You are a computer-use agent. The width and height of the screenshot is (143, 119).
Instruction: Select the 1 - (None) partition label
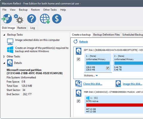click(x=91, y=56)
